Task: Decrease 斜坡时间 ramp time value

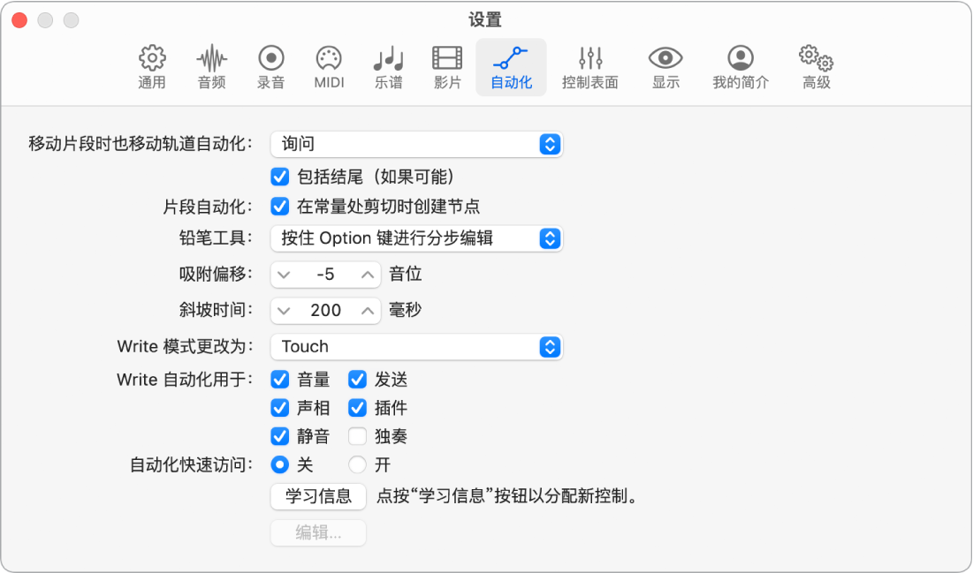Action: click(x=284, y=311)
